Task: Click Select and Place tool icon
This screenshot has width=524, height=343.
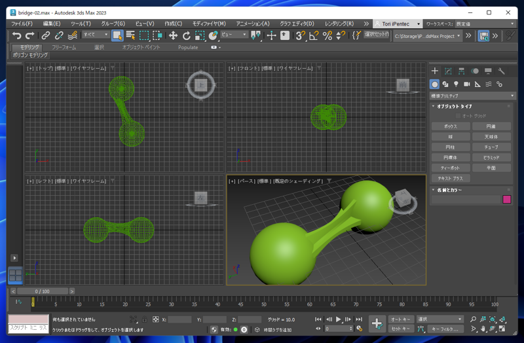Action: [213, 35]
